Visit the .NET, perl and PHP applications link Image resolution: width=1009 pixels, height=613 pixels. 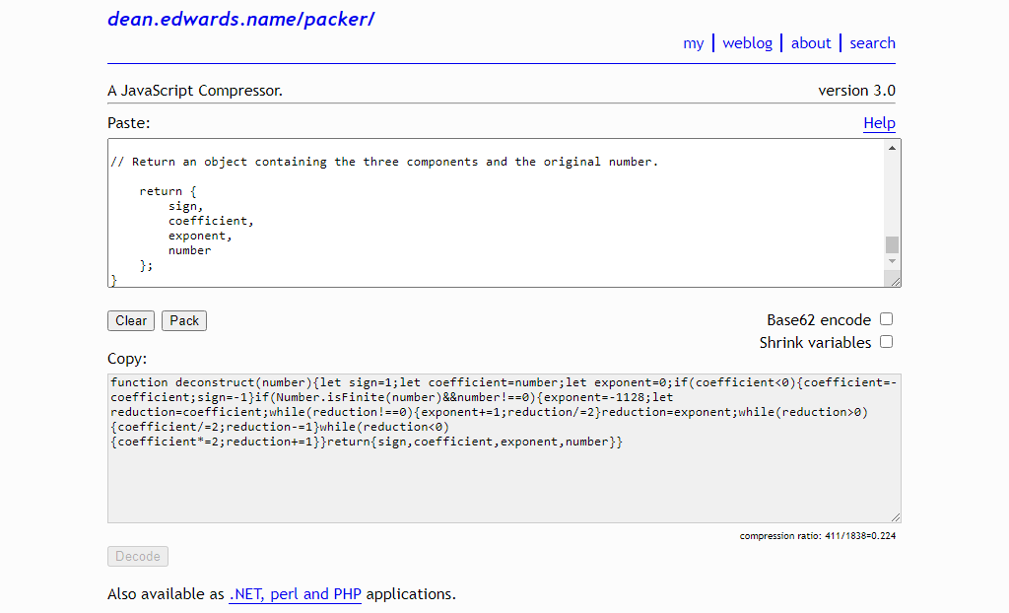pyautogui.click(x=295, y=593)
